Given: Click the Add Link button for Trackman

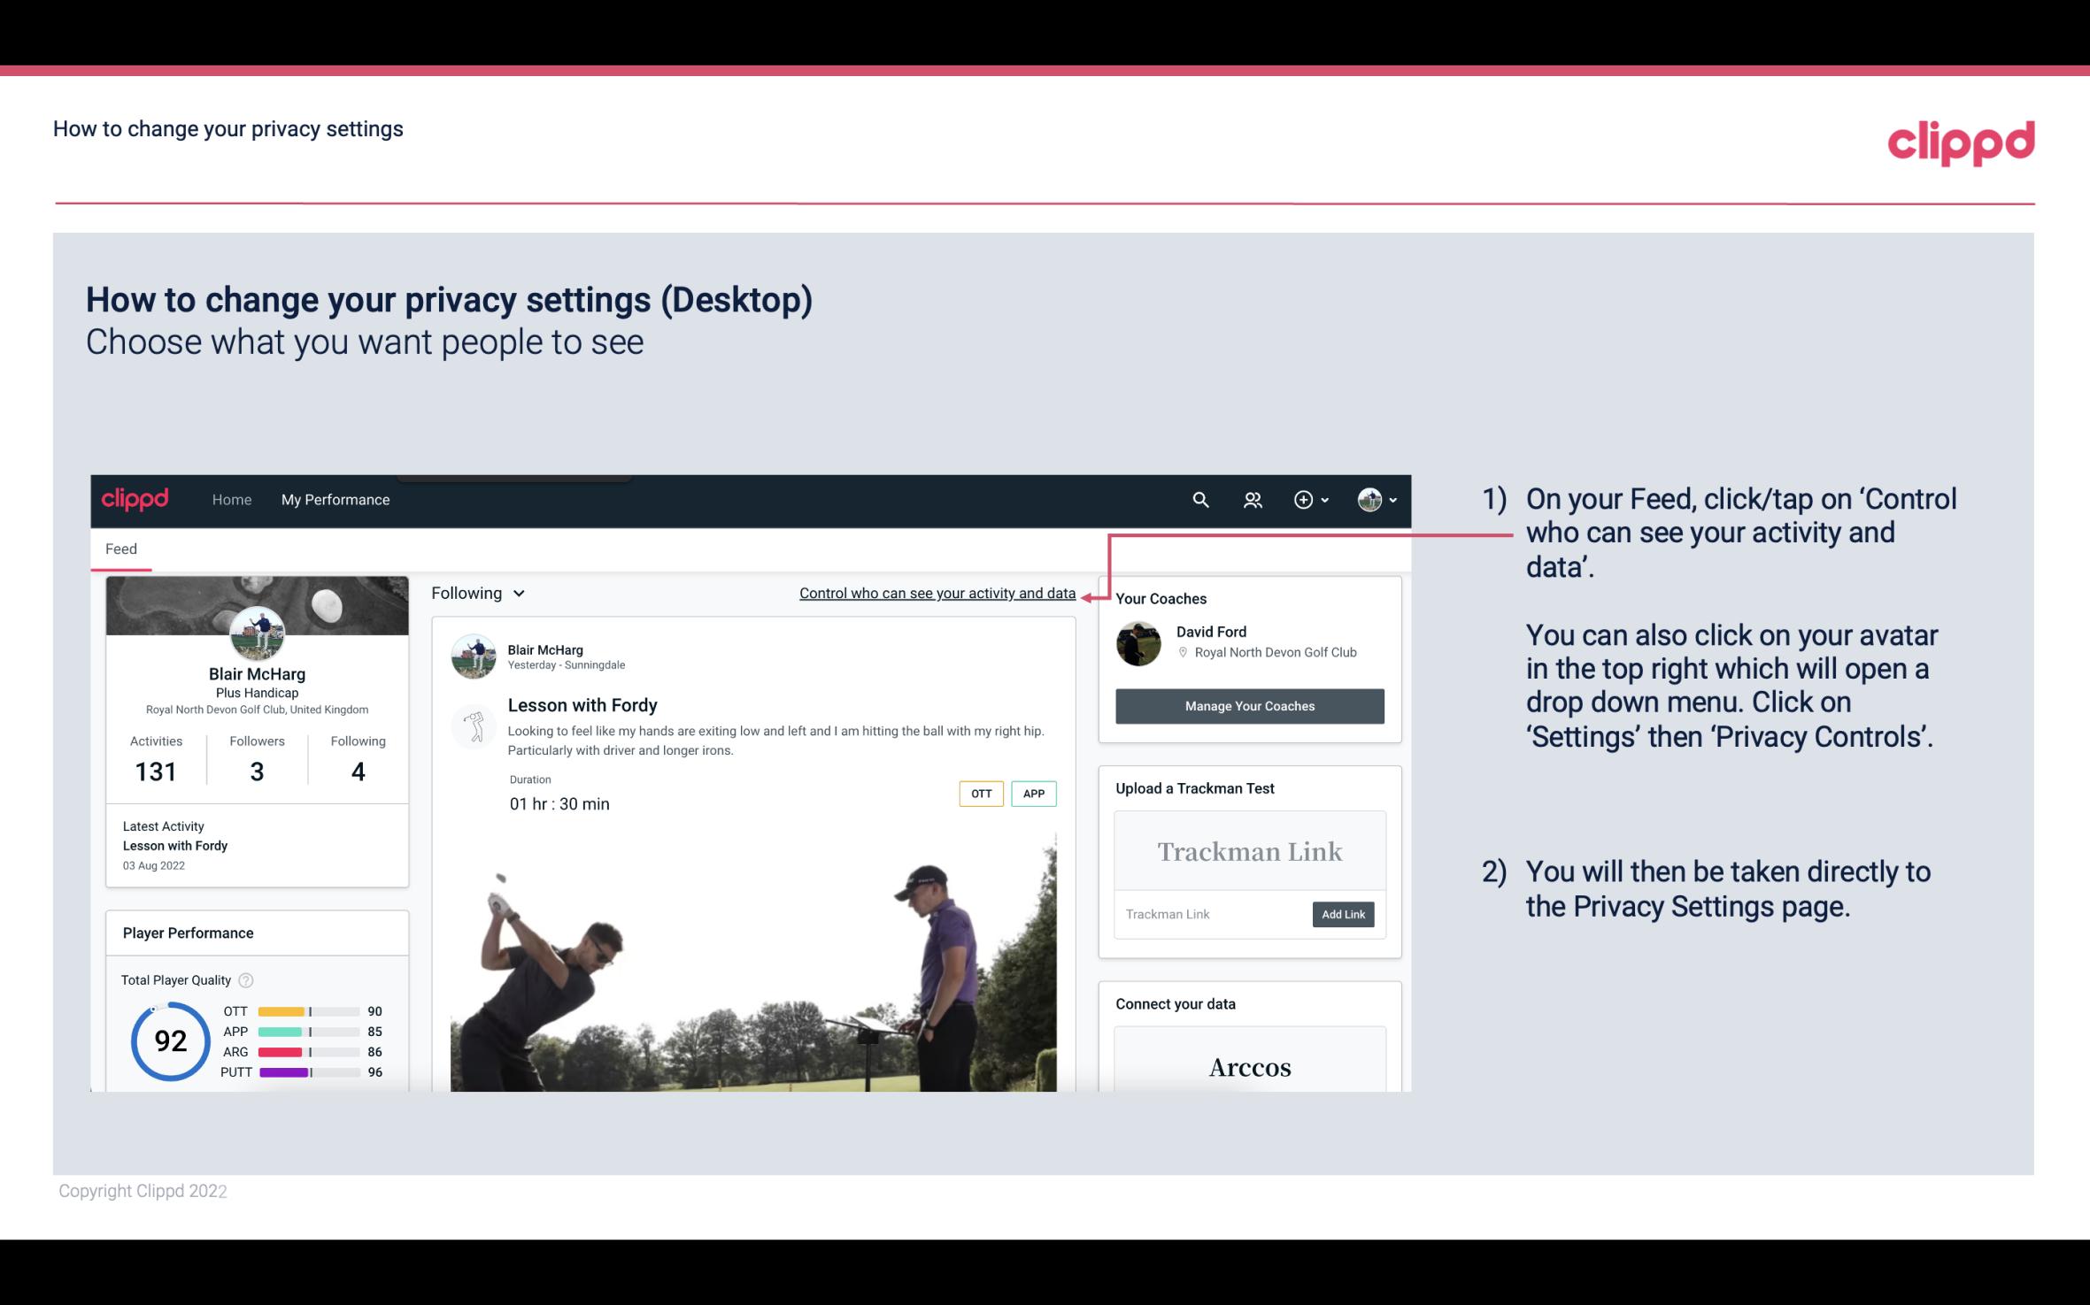Looking at the screenshot, I should tap(1341, 914).
